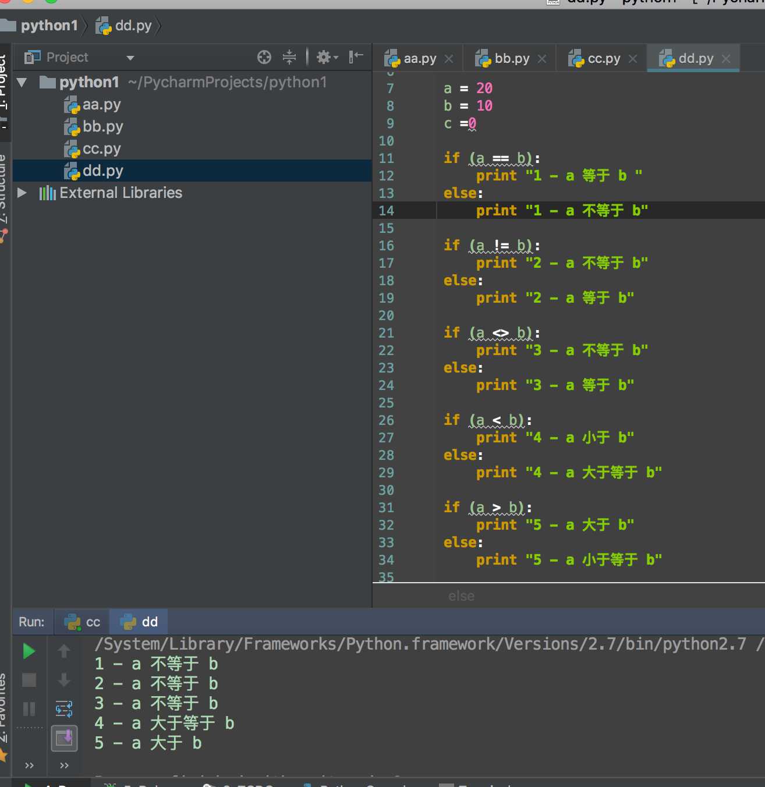Collapse the python1 project root folder

pyautogui.click(x=22, y=83)
